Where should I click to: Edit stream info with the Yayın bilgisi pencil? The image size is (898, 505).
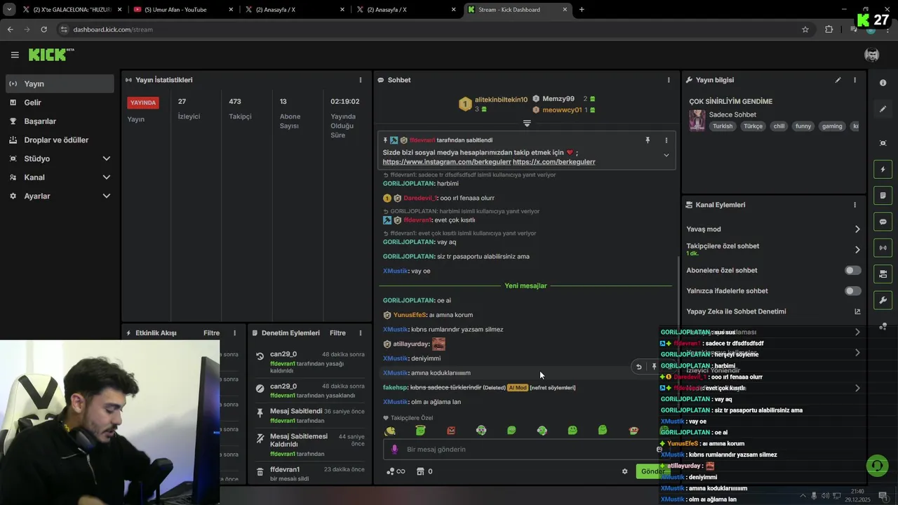click(838, 80)
